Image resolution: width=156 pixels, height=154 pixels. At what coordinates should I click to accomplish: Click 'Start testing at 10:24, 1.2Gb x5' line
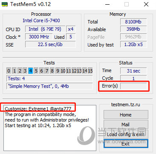pyautogui.click(x=38, y=125)
